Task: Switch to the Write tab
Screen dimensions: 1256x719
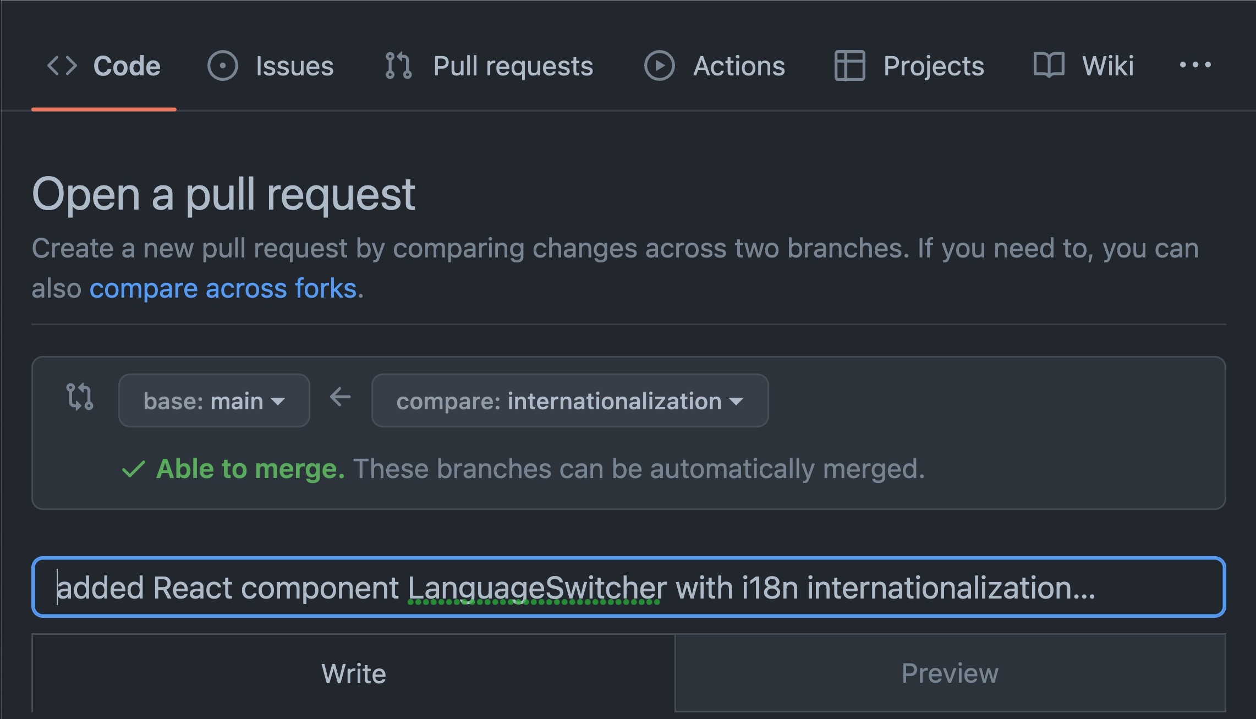Action: 353,673
